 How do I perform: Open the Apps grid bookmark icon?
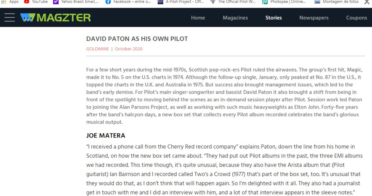click(4, 2)
